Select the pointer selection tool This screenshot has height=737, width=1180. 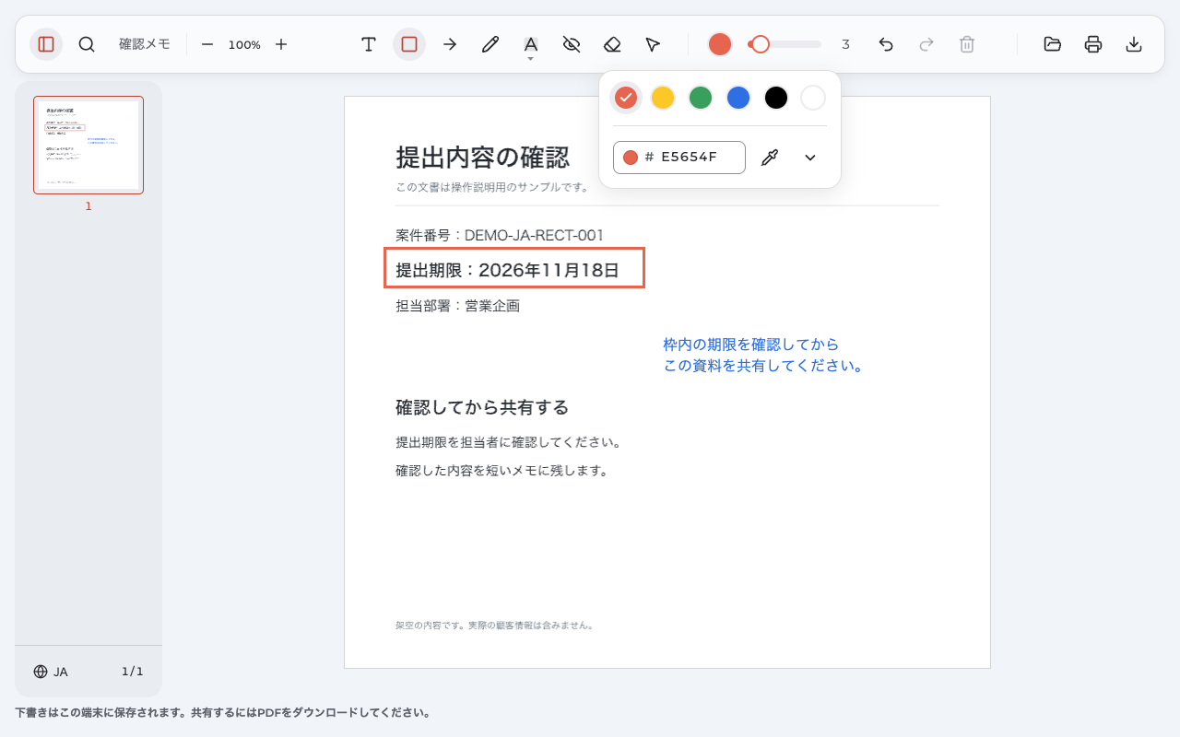653,44
